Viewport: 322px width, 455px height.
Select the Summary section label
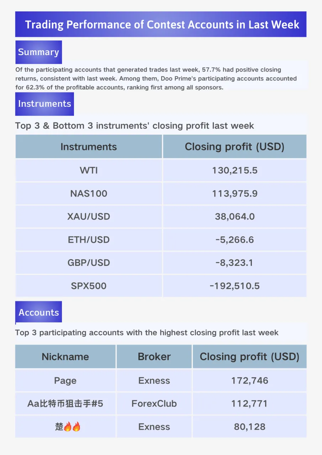(x=38, y=52)
